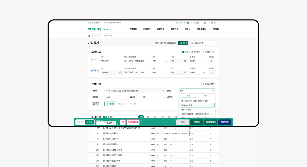Click the session timer clock icon
Viewport: 307px width, 167px height.
pos(177,23)
